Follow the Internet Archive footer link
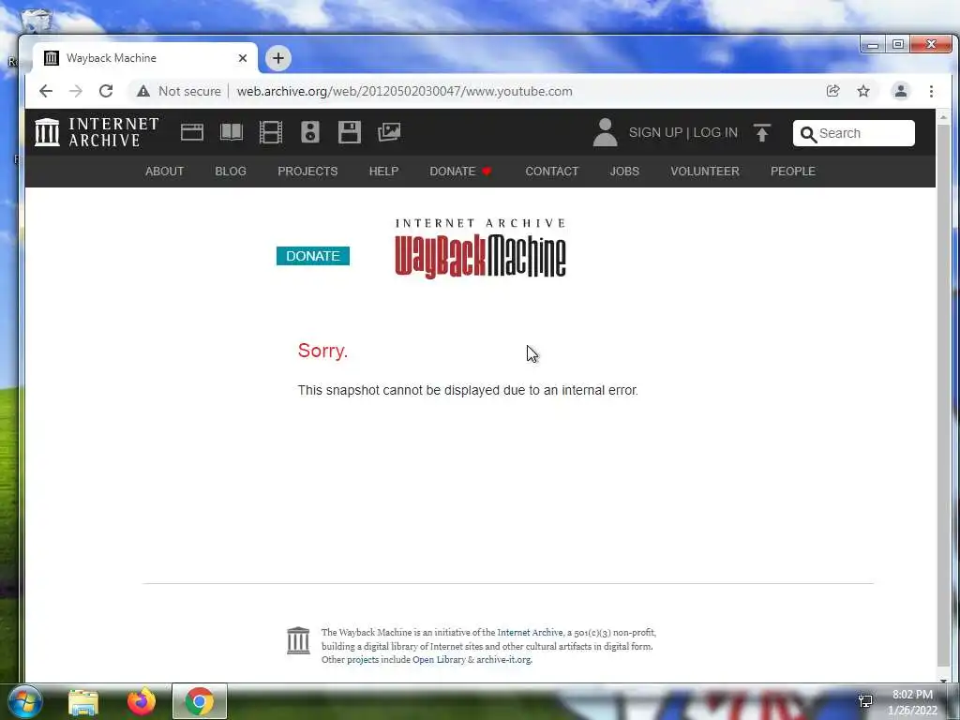The width and height of the screenshot is (960, 720). [530, 633]
